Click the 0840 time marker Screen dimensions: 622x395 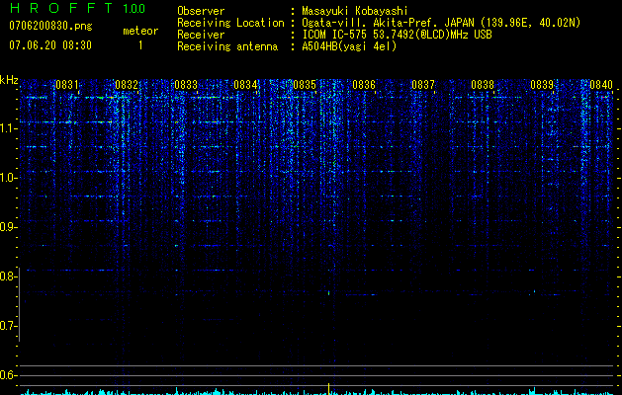pyautogui.click(x=601, y=85)
